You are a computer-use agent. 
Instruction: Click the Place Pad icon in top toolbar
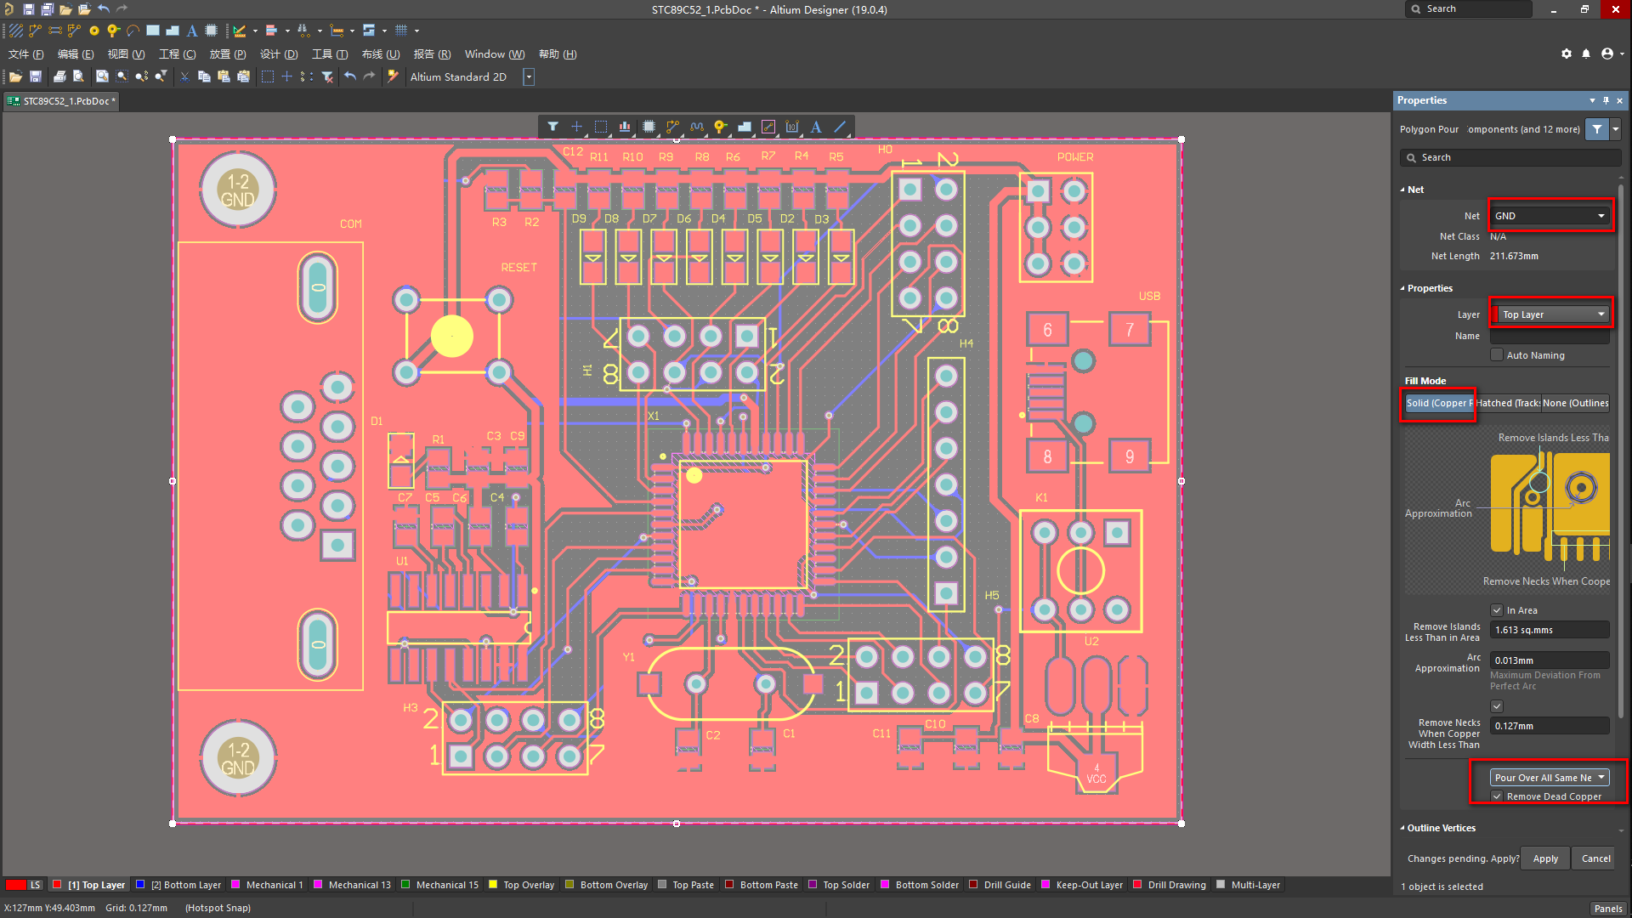click(94, 31)
